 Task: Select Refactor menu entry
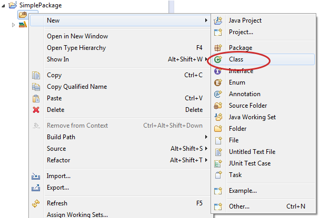point(120,160)
